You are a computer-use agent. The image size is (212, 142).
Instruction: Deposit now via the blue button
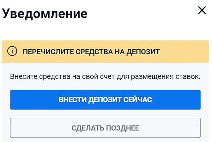[105, 100]
